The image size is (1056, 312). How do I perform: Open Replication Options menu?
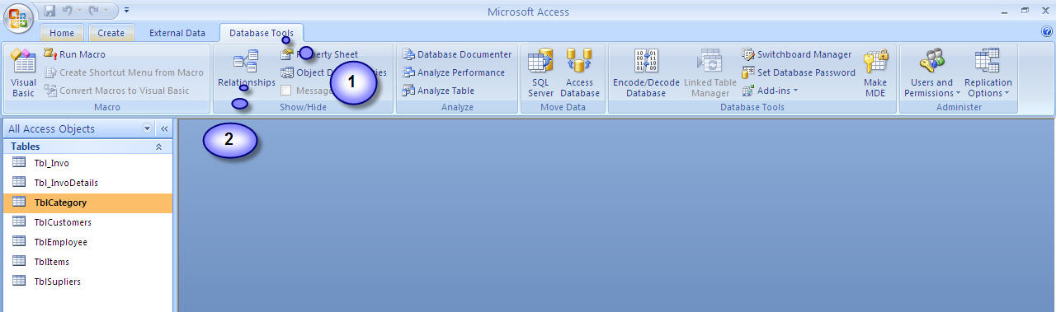(x=988, y=72)
